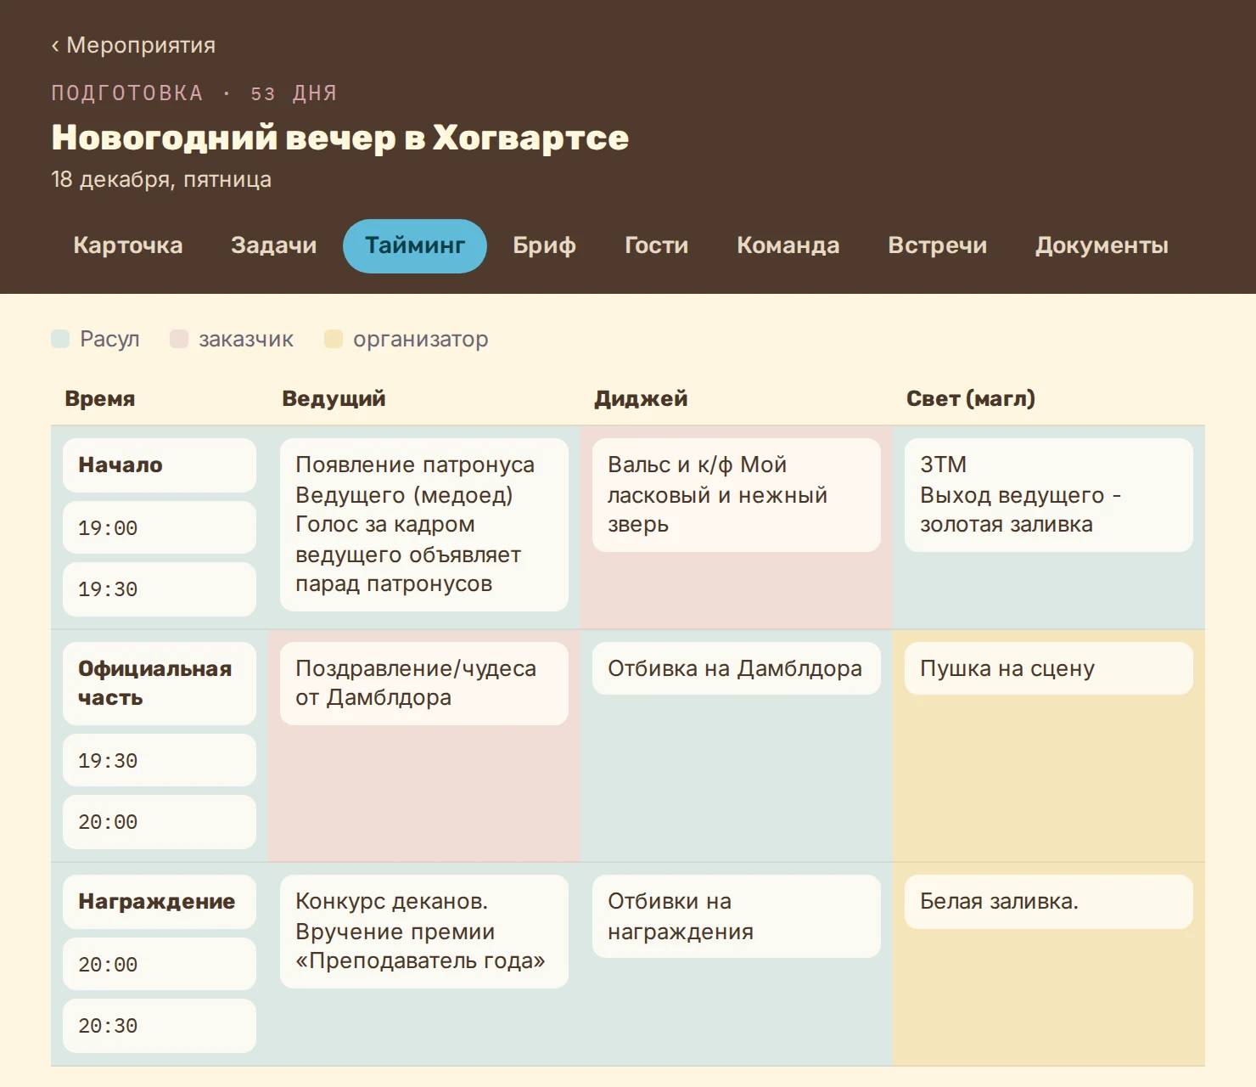
Task: Edit Официальная часть end time 20:00
Action: pos(160,821)
